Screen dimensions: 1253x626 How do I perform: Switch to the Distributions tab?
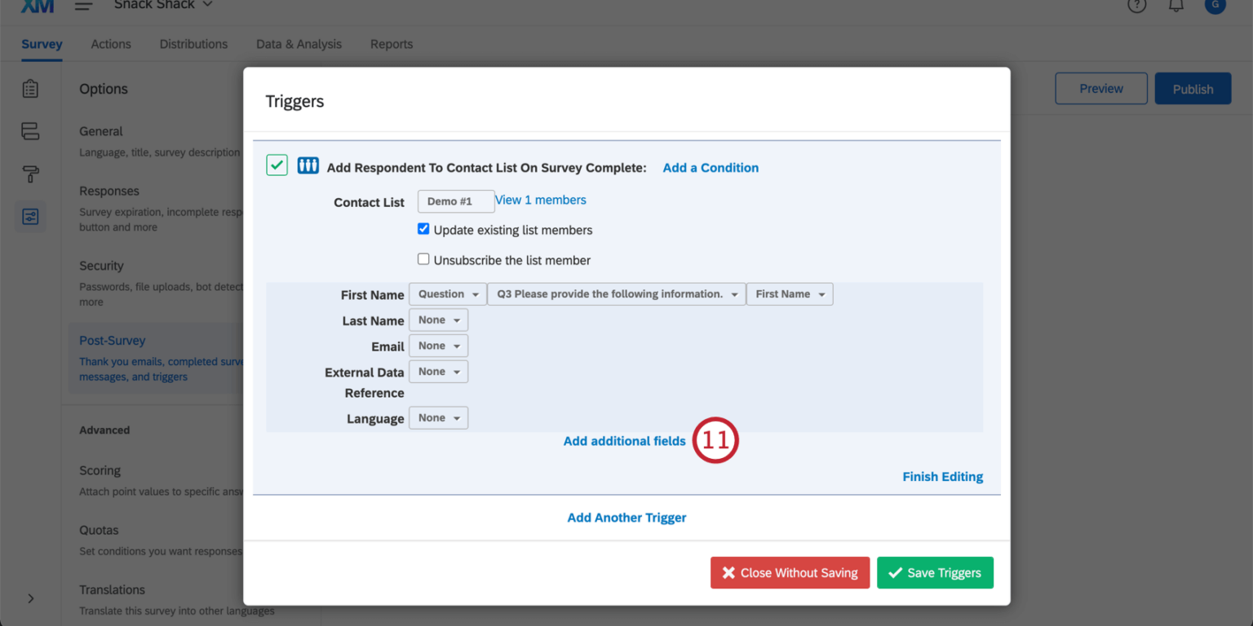coord(193,44)
